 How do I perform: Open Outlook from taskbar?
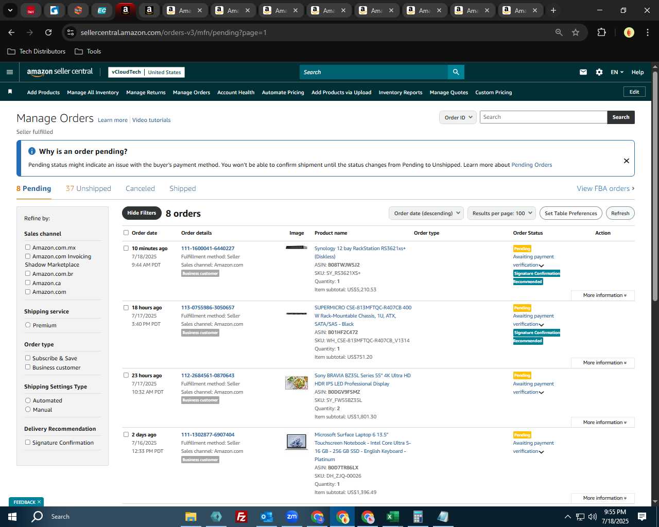pyautogui.click(x=266, y=517)
